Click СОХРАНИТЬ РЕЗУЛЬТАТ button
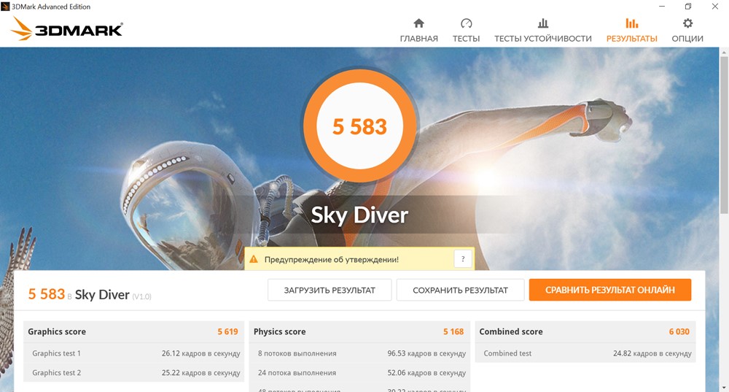 click(460, 290)
